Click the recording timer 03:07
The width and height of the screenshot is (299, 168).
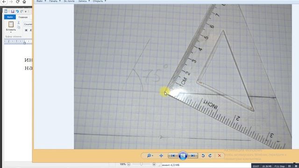coord(256,166)
